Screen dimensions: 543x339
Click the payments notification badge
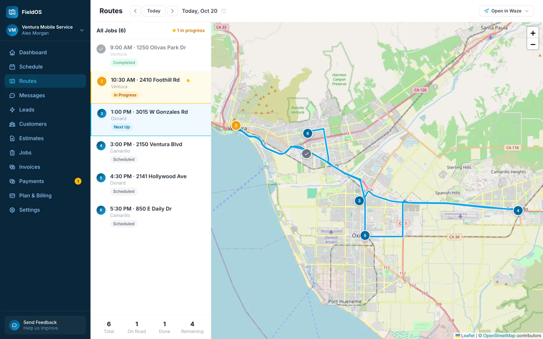(78, 181)
